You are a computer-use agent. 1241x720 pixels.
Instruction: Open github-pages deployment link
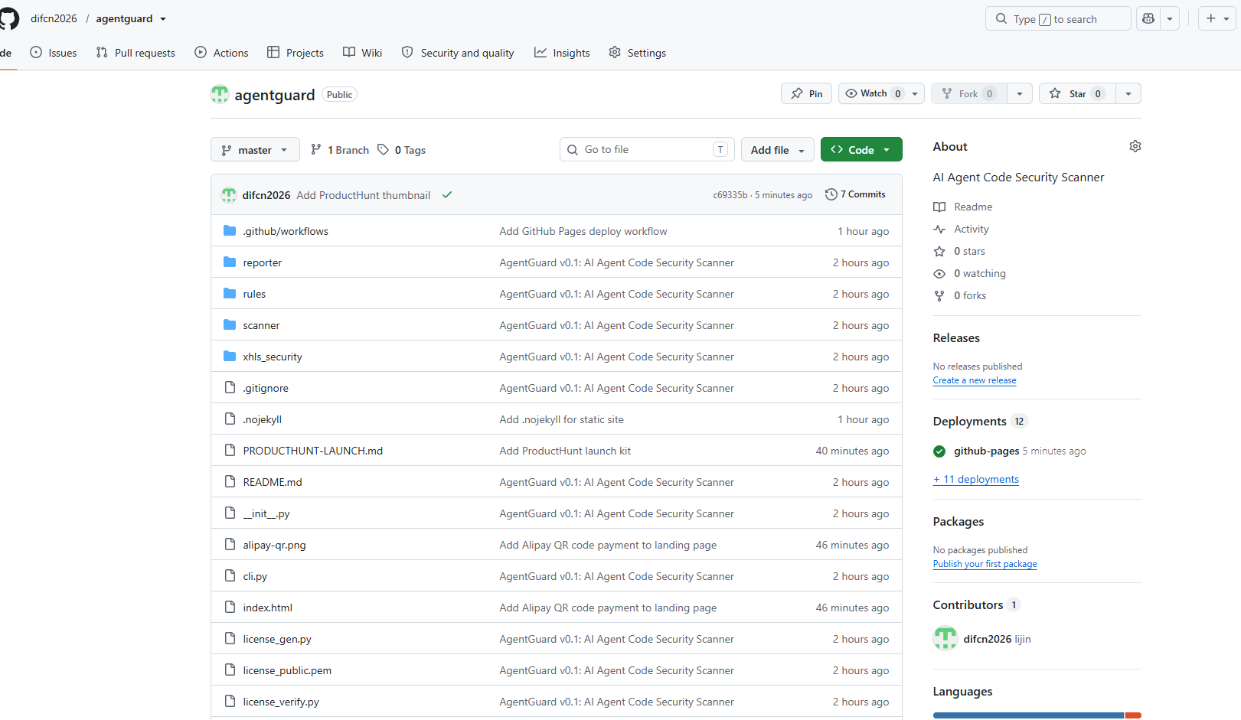coord(986,451)
